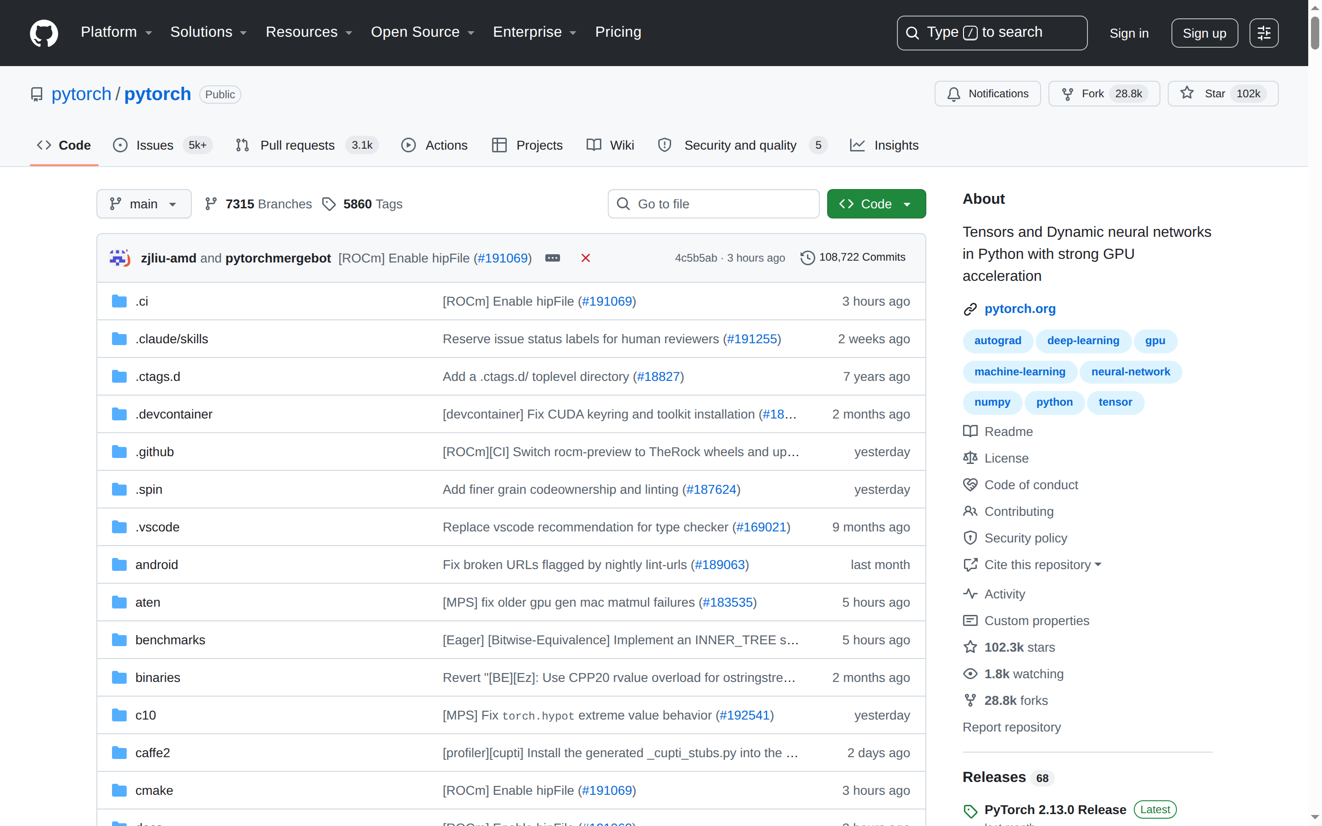The width and height of the screenshot is (1322, 826).
Task: Open the .devcontainer folder
Action: click(x=174, y=414)
